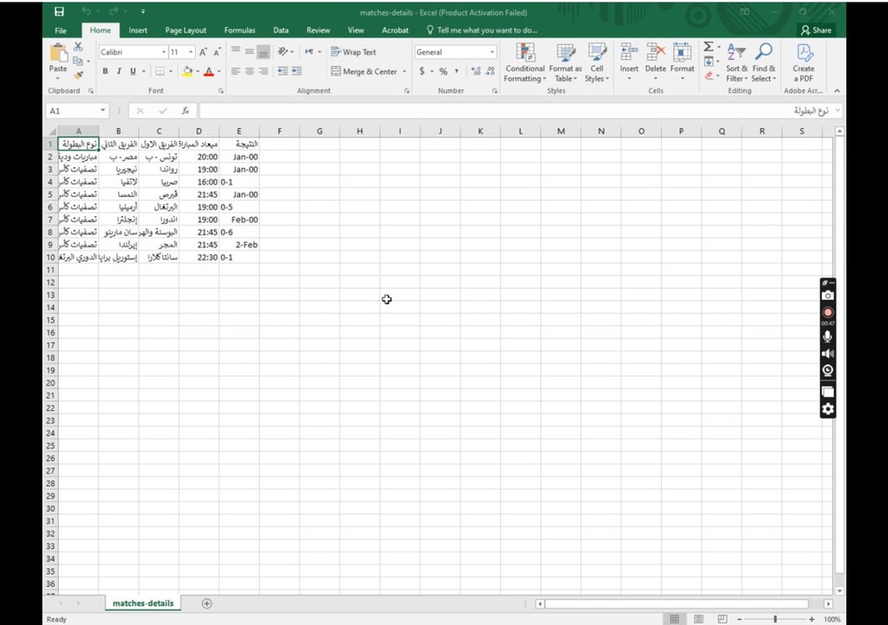Click the Increase Font Size icon
The image size is (888, 625).
203,52
